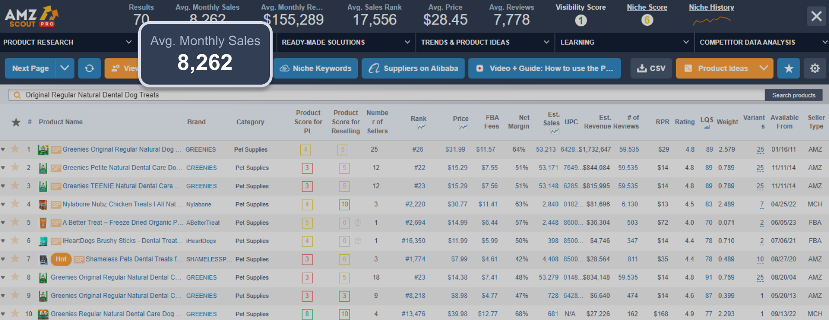Star product row number 9

point(15,295)
